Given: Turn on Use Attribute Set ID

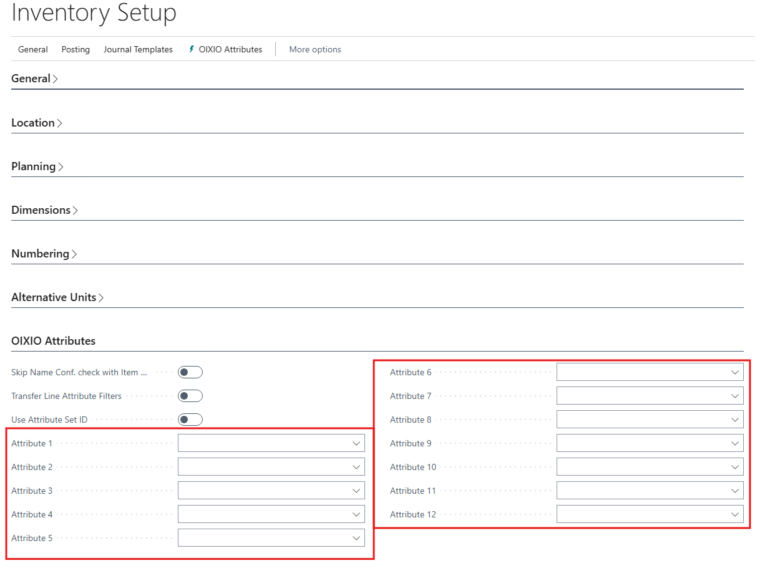Looking at the screenshot, I should click(x=190, y=420).
